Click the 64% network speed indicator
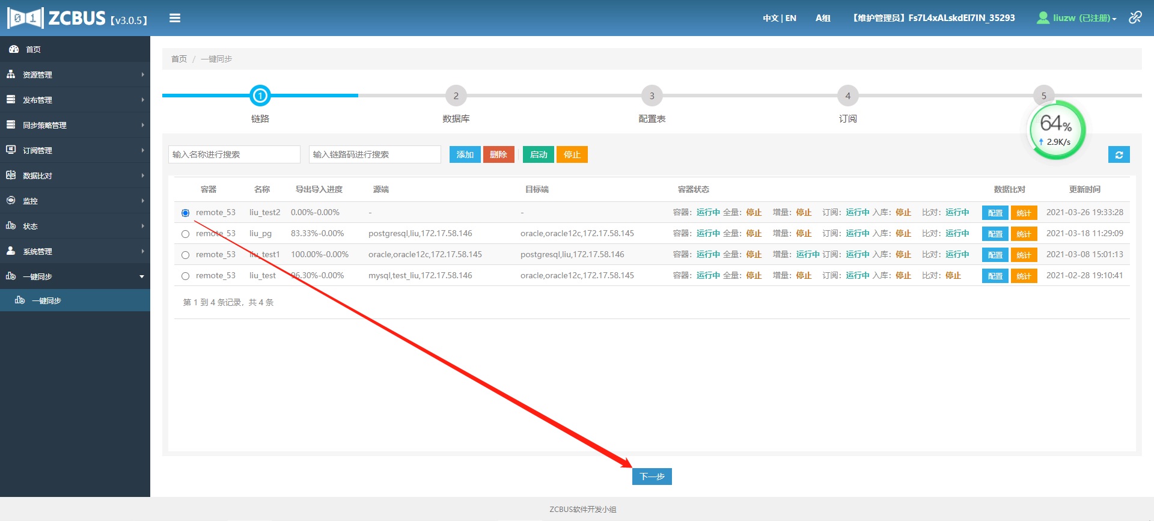1154x521 pixels. pyautogui.click(x=1057, y=130)
